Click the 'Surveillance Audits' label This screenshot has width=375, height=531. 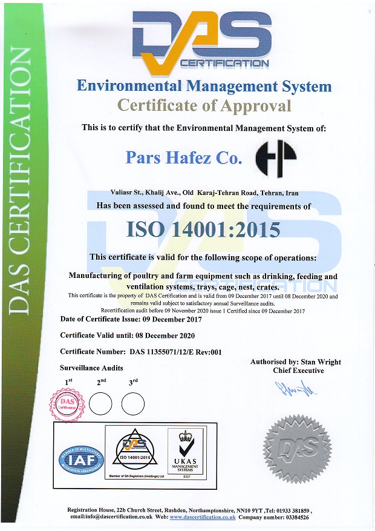[x=91, y=368]
